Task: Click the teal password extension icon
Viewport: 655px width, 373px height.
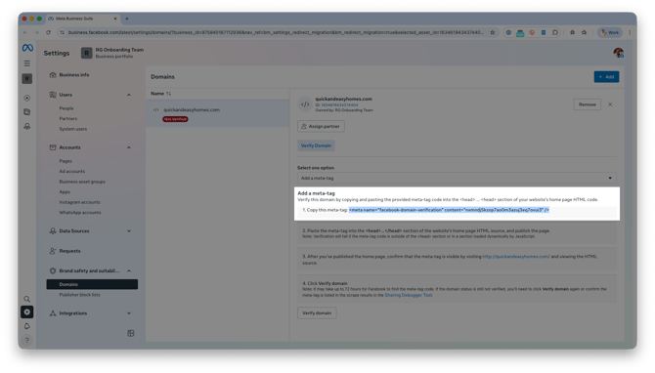Action: pyautogui.click(x=520, y=32)
